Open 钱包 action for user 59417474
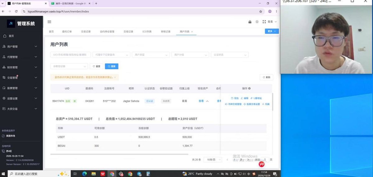 (235, 98)
